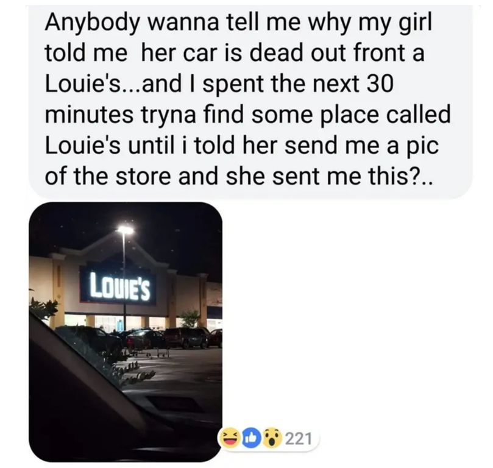Click the bright parking lot lamp light
Screen dimensions: 493x468
coord(125,230)
